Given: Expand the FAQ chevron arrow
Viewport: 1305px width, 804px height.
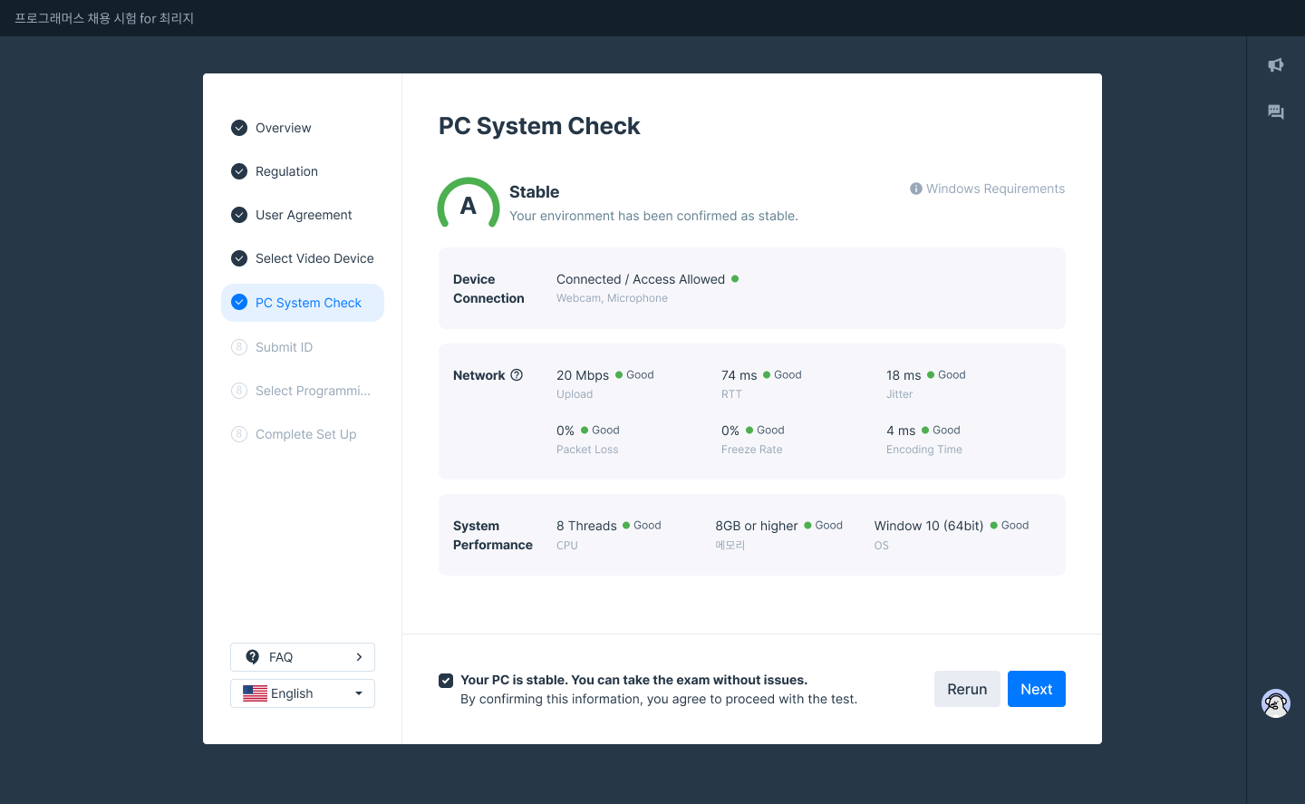Looking at the screenshot, I should pyautogui.click(x=359, y=657).
